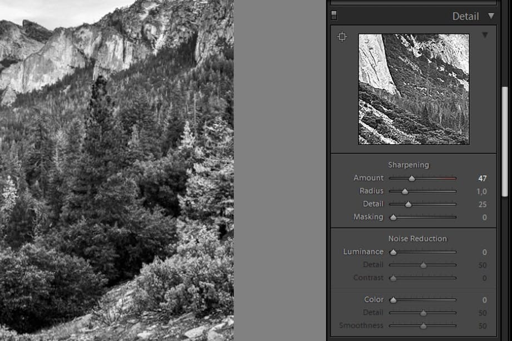
Task: Click the Detail panel title
Action: [465, 16]
